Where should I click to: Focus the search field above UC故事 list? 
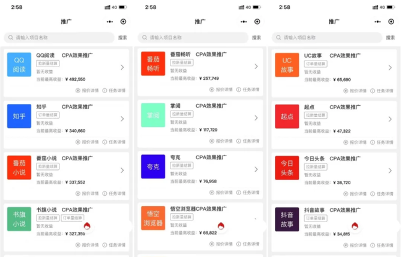coord(327,38)
